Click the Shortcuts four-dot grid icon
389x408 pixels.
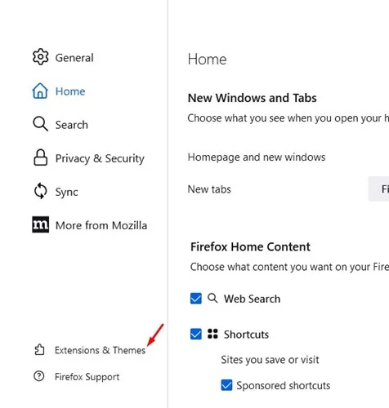[x=212, y=334]
